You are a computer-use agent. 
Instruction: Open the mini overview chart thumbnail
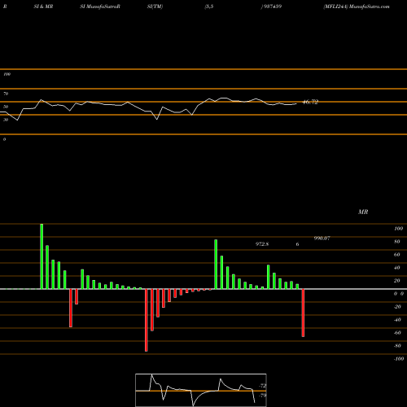(x=201, y=390)
